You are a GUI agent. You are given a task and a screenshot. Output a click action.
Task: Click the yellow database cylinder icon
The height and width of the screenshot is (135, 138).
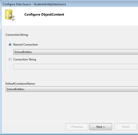9,14
